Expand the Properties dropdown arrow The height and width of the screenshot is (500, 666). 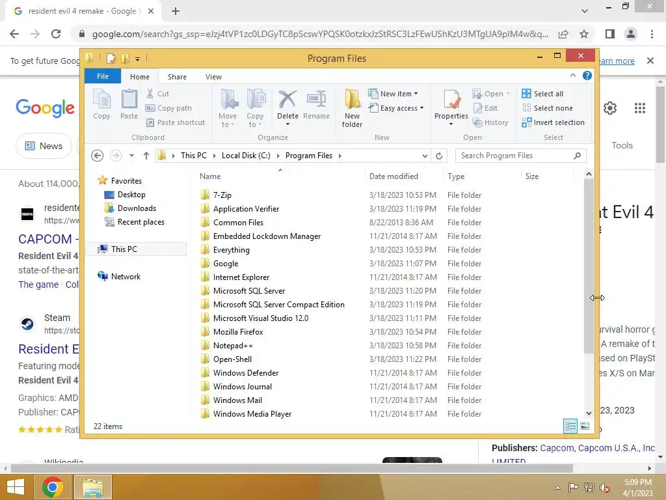pos(451,124)
